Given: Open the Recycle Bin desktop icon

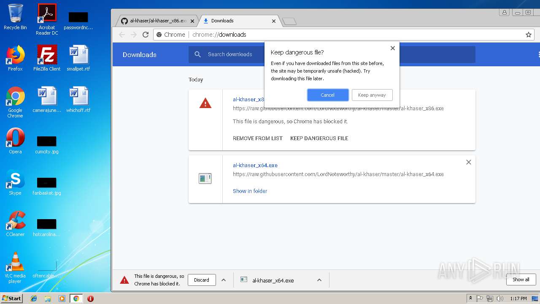Looking at the screenshot, I should click(15, 17).
